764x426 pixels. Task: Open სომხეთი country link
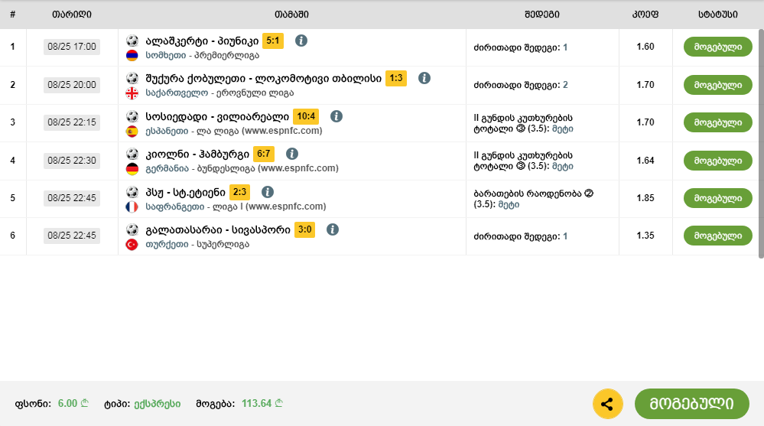click(x=166, y=56)
